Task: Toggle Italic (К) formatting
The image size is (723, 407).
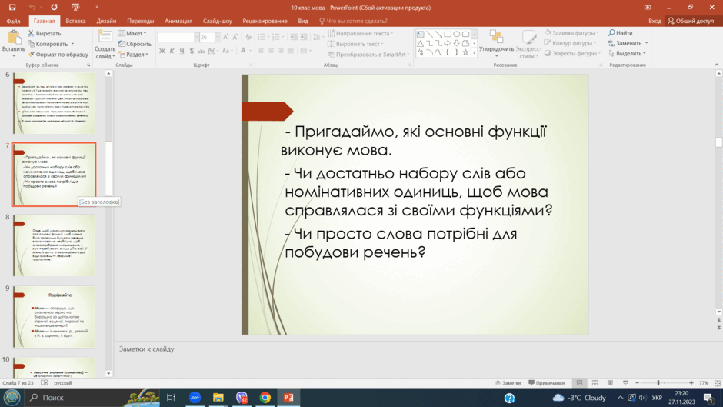Action: [x=172, y=51]
